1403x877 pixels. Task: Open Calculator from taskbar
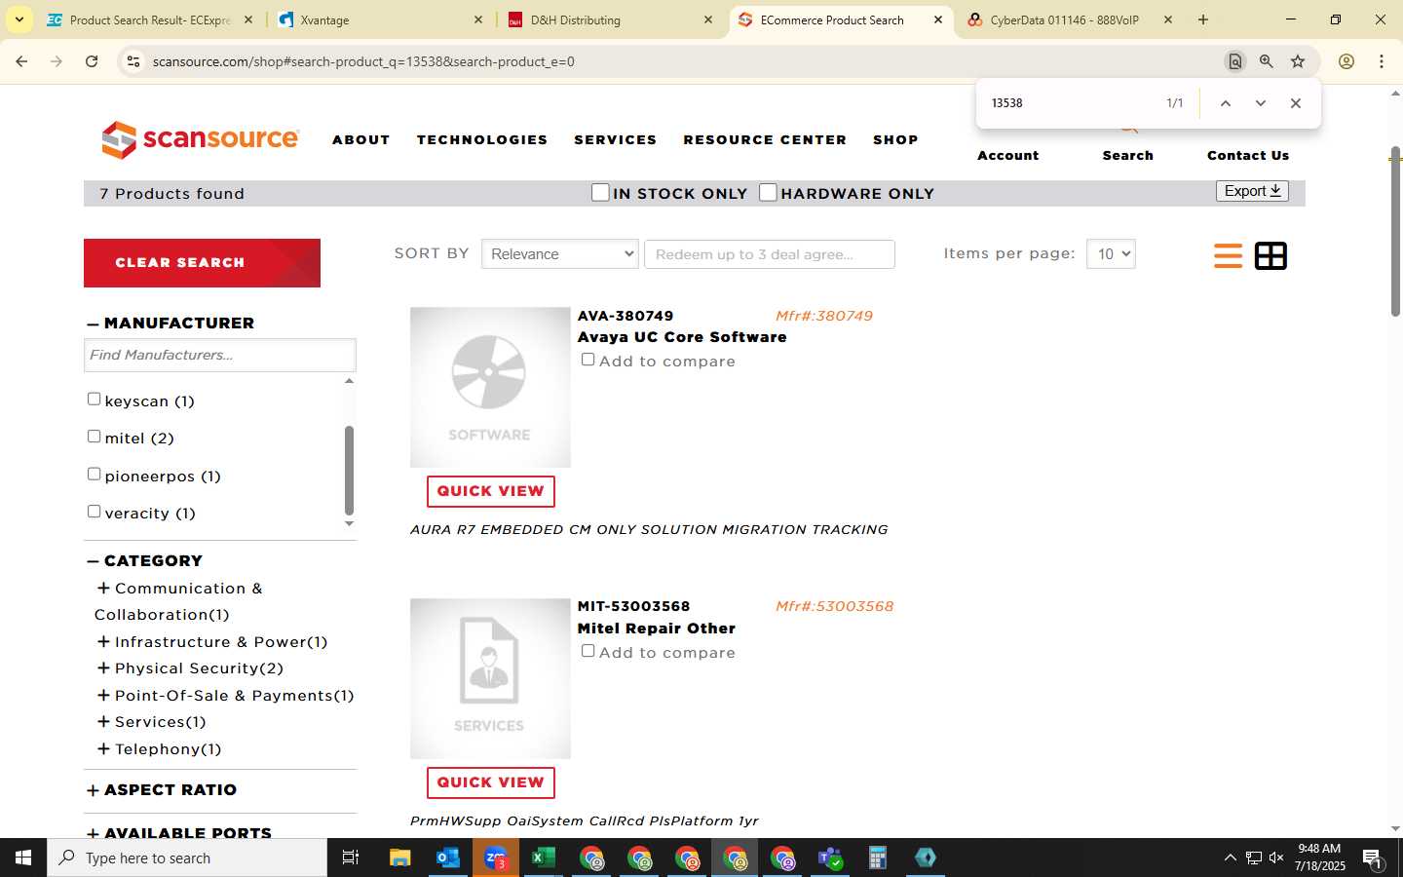(x=878, y=858)
